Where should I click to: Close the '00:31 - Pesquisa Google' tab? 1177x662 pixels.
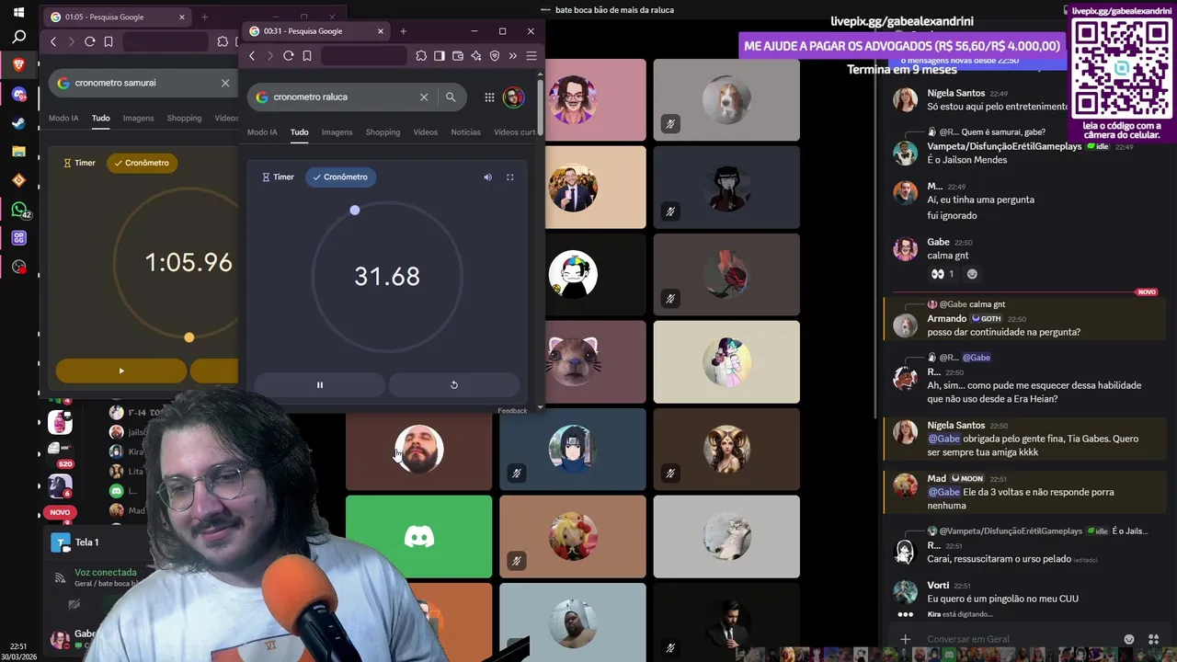pyautogui.click(x=381, y=31)
